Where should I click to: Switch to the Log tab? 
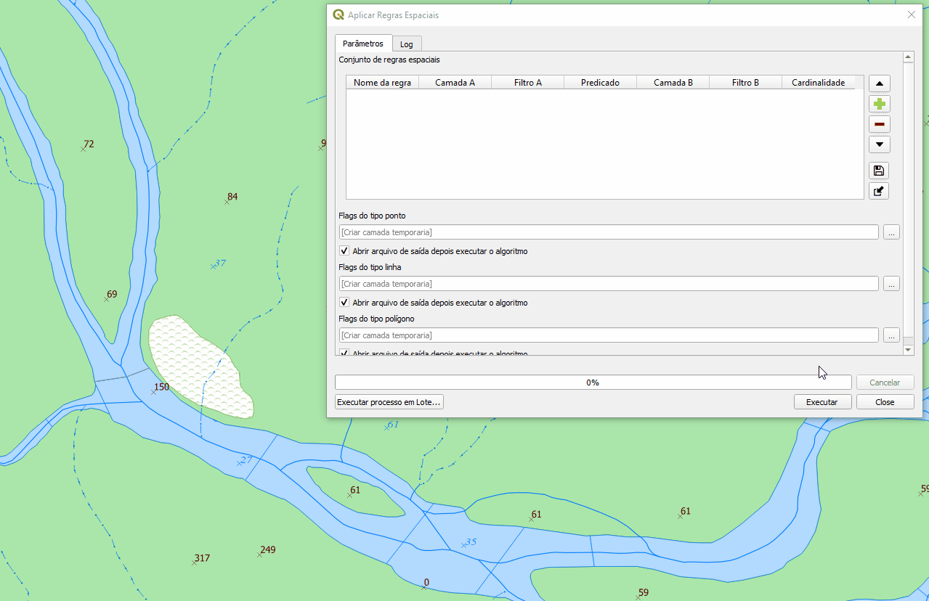click(407, 44)
